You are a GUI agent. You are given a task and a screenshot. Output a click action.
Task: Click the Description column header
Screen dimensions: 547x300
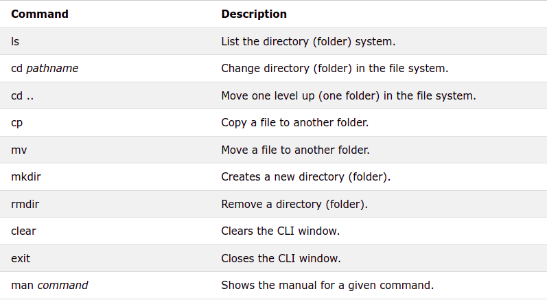pyautogui.click(x=254, y=14)
